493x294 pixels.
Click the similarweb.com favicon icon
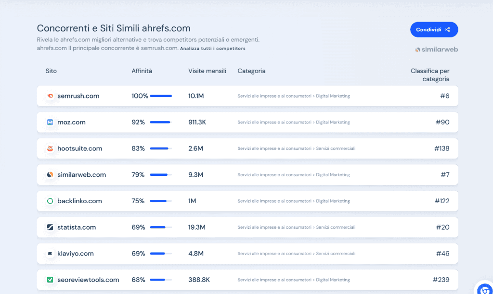(x=50, y=175)
